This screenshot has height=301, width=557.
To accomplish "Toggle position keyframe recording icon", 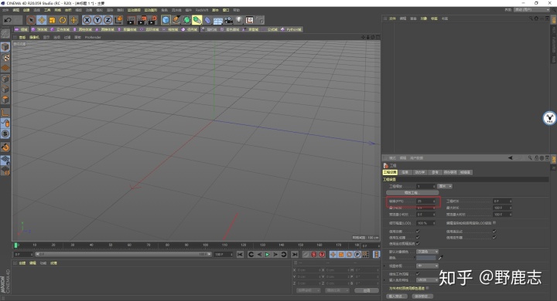I will [x=333, y=255].
